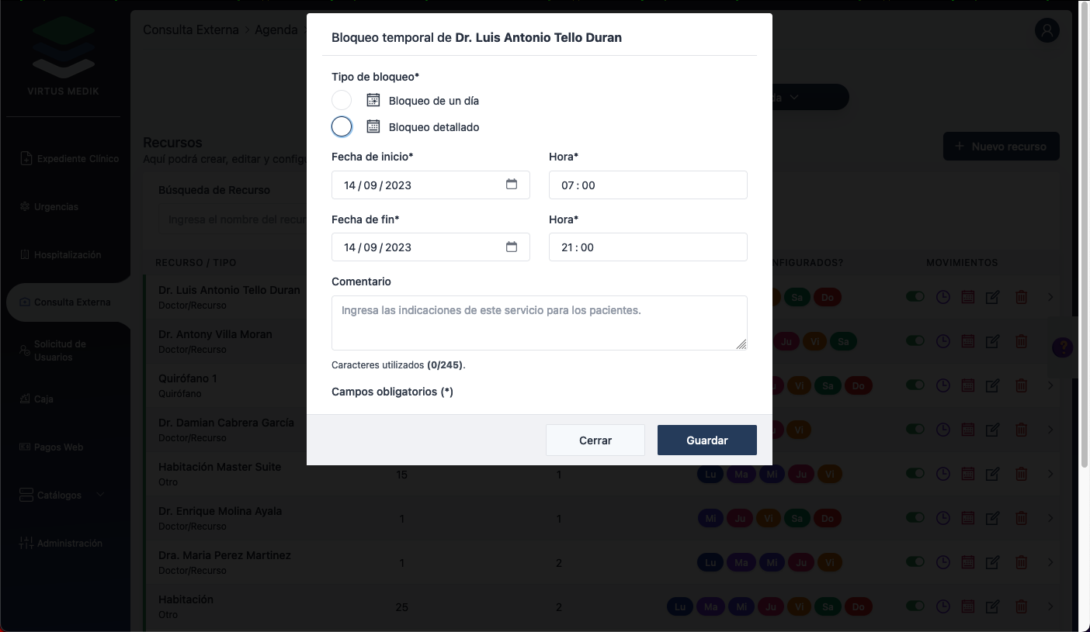This screenshot has width=1090, height=632.
Task: Click red calendar icon for Dr. Enrique Molina
Action: point(968,518)
